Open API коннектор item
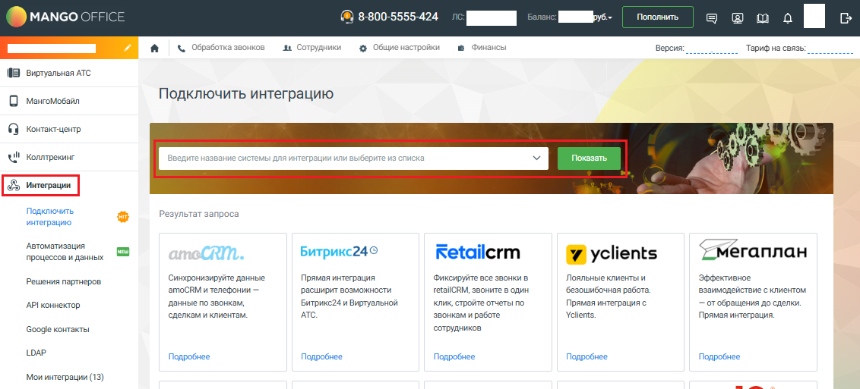The height and width of the screenshot is (389, 860). pyautogui.click(x=53, y=306)
